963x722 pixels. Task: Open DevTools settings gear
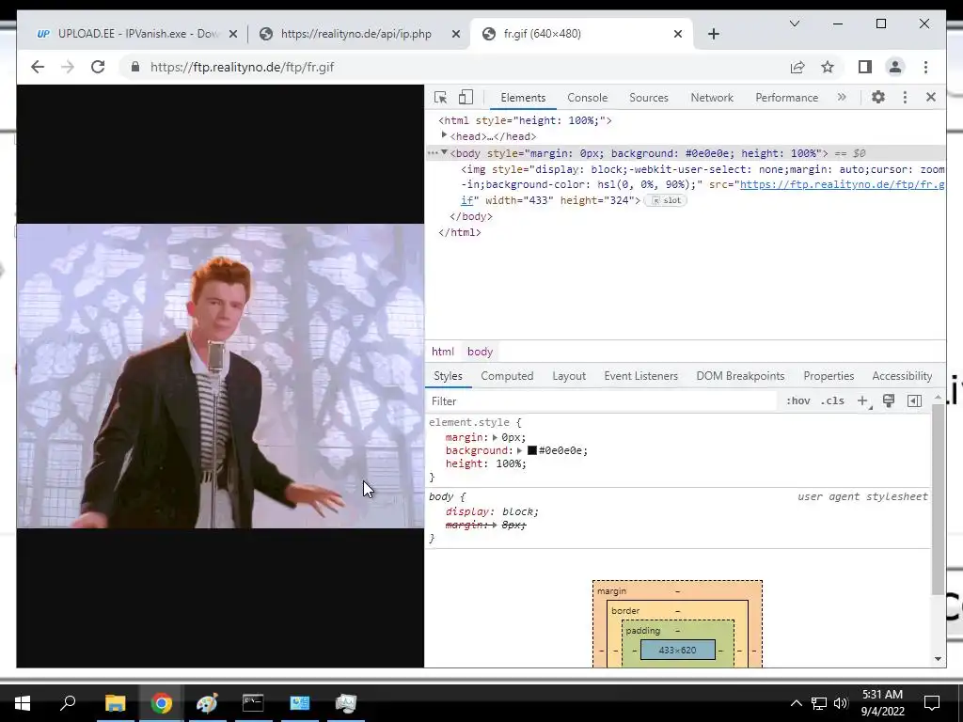click(878, 97)
